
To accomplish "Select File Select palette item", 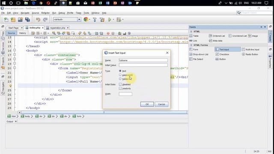I will (196, 59).
